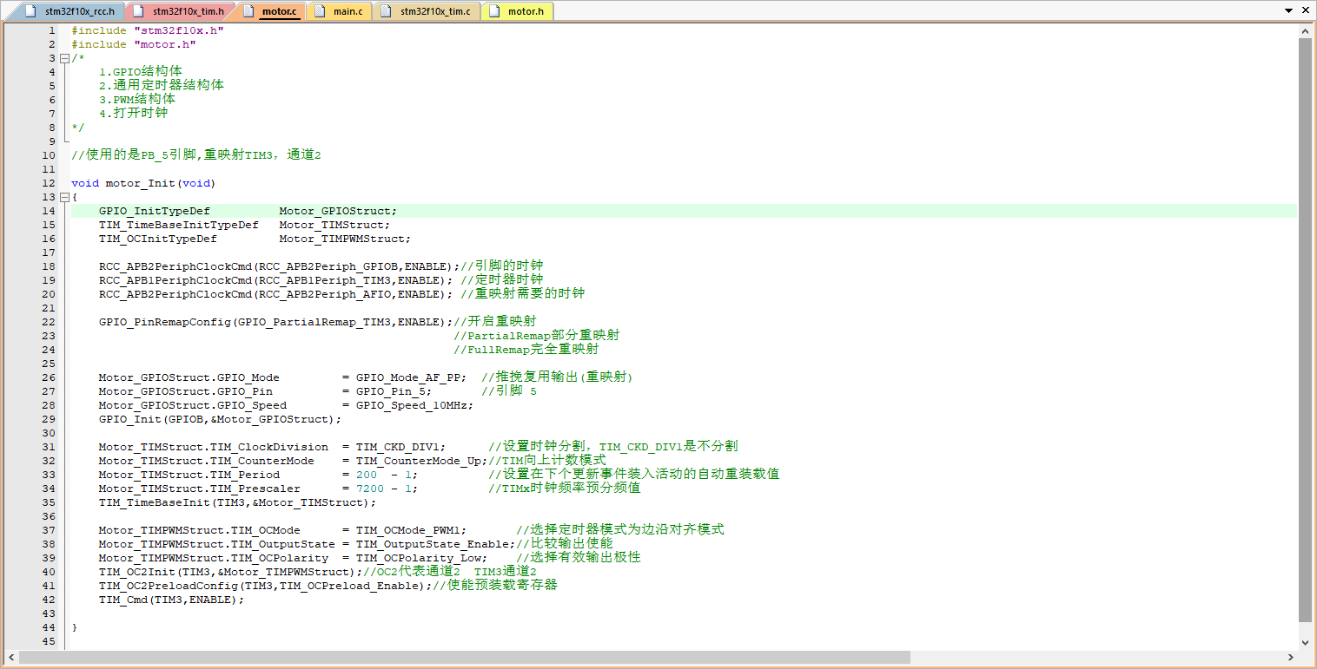
Task: Click the file icon on stm32f10x_tim.c tab
Action: (x=387, y=11)
